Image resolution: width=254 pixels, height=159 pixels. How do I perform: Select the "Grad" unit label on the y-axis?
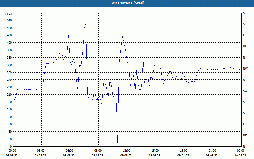pyautogui.click(x=9, y=14)
